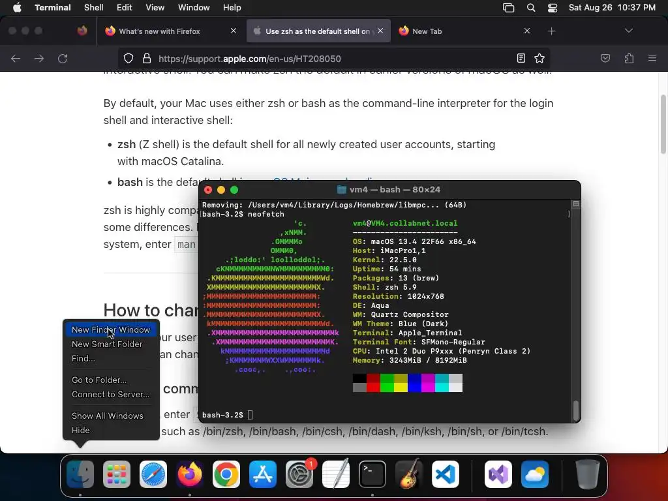This screenshot has height=501, width=668.
Task: Open System Settings with badge
Action: (299, 474)
